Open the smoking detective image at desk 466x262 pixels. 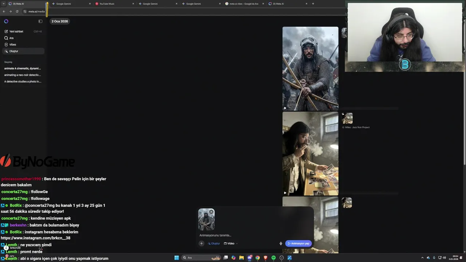[310, 154]
